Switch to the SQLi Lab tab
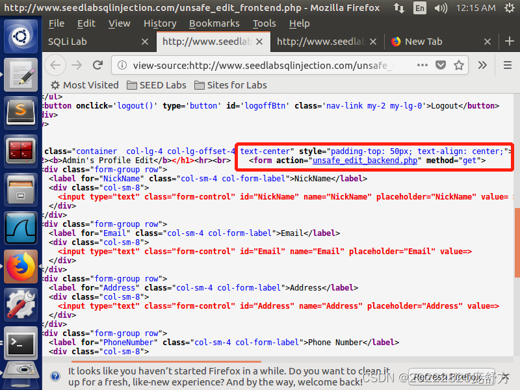Viewport: 520px width, 390px height. coord(99,42)
